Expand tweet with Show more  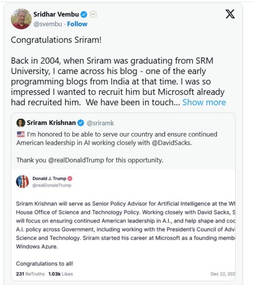204,102
